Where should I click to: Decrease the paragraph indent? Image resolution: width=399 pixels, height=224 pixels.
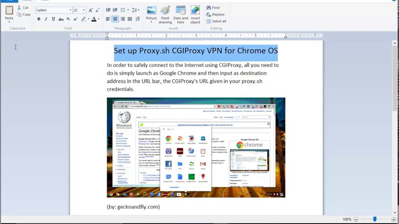click(x=108, y=10)
